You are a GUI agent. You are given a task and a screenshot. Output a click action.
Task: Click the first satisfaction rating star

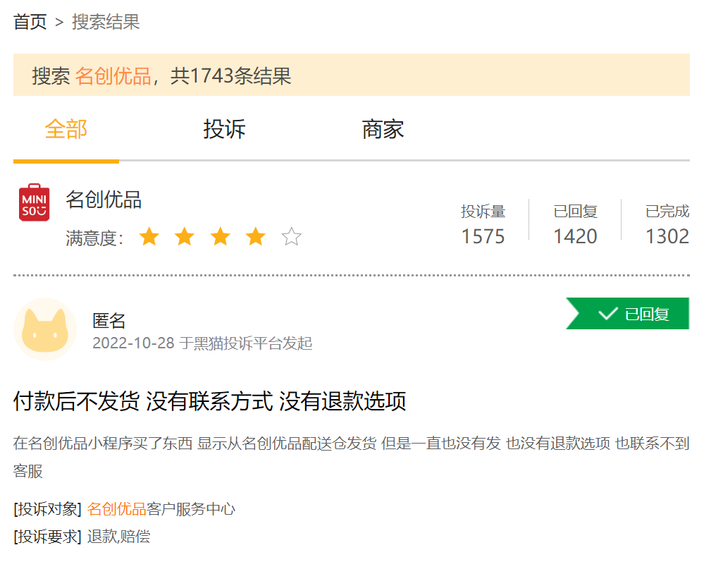point(149,237)
